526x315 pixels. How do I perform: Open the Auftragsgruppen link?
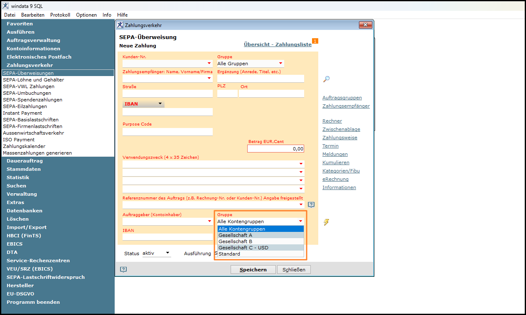(x=342, y=98)
